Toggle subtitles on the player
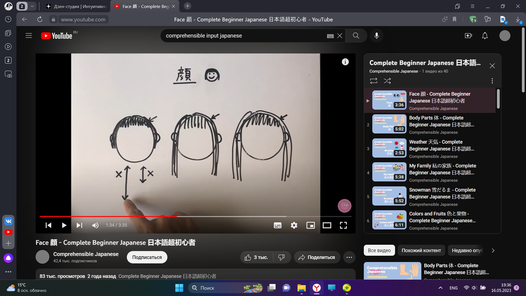 point(277,225)
